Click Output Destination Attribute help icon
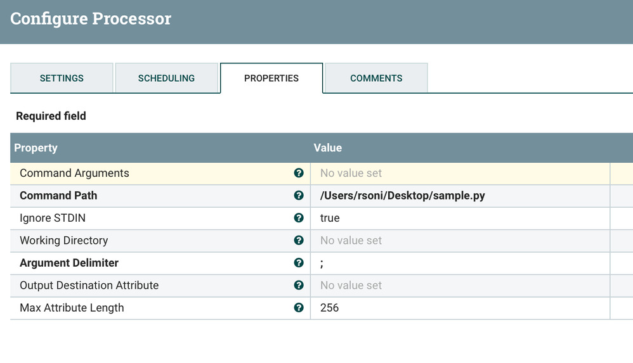The image size is (633, 363). (299, 286)
